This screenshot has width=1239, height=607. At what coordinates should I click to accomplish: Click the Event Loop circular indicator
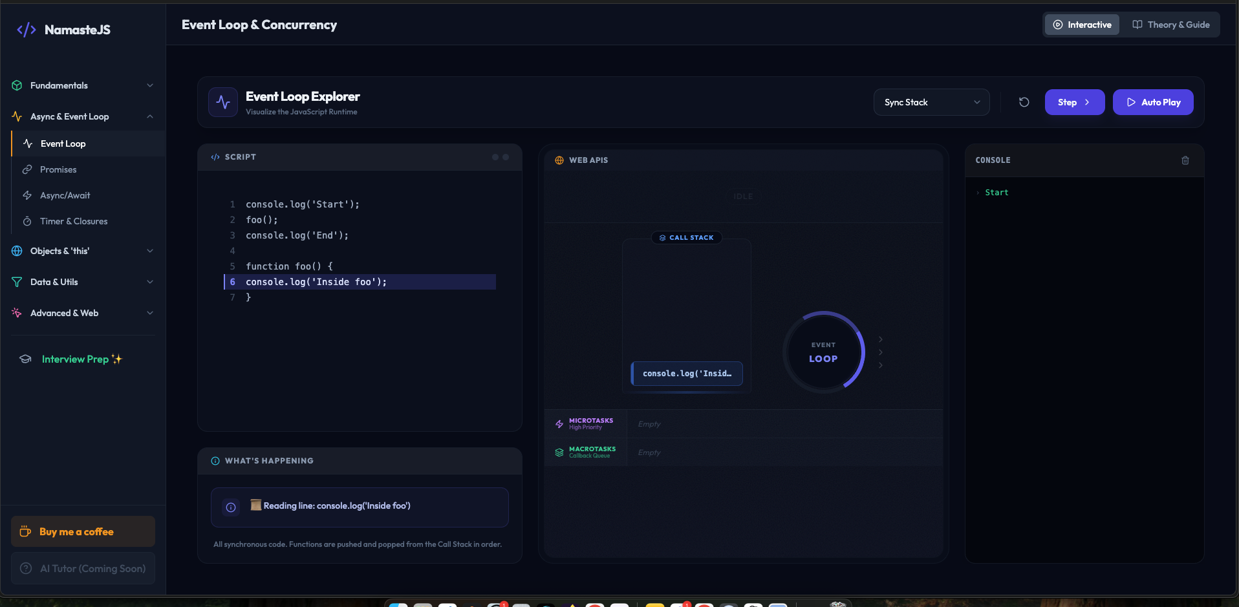[823, 352]
